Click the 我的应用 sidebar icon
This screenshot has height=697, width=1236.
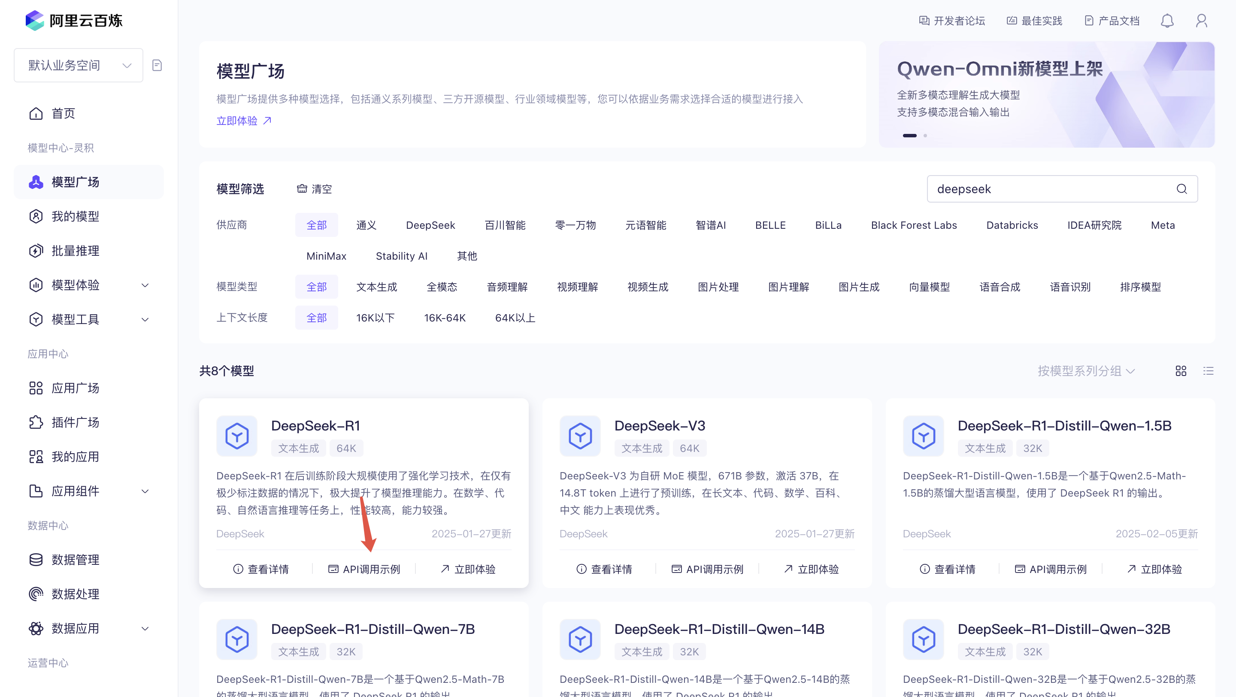click(36, 457)
